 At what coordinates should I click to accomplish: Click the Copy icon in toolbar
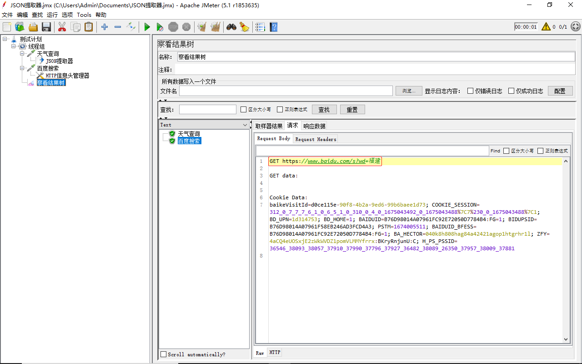75,27
